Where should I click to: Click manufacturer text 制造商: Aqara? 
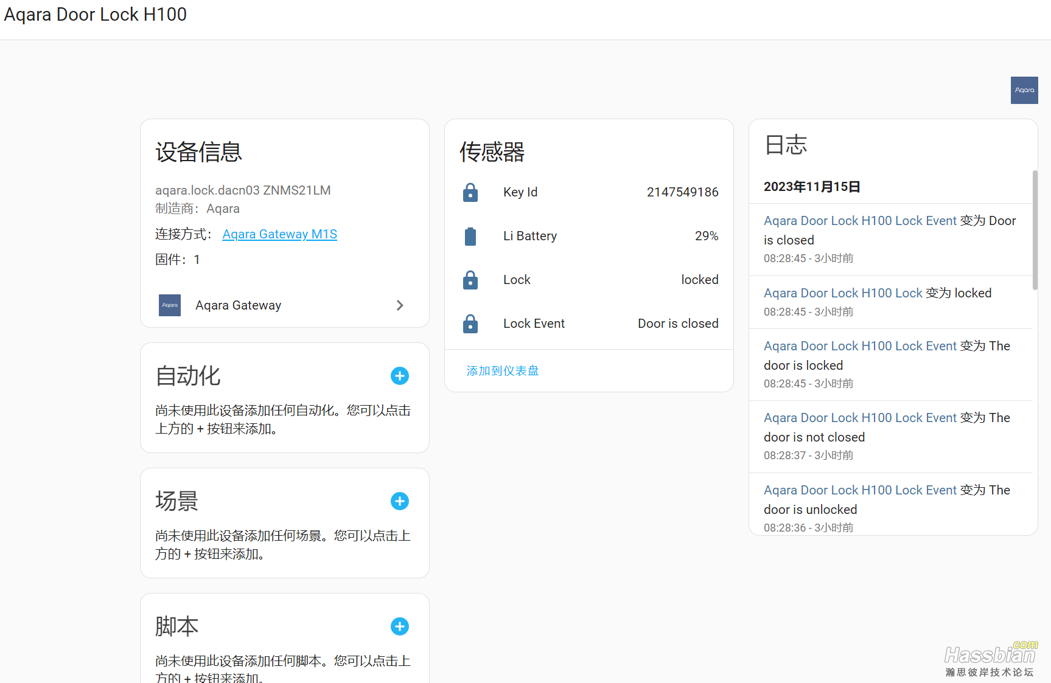[197, 209]
